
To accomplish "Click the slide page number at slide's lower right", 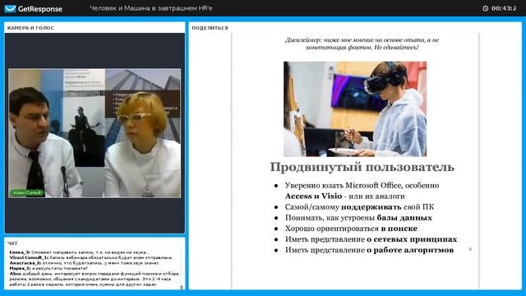I will [470, 249].
